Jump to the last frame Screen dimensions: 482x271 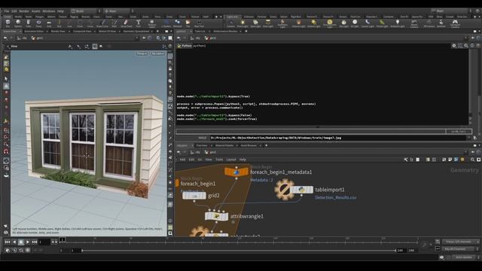click(35, 242)
